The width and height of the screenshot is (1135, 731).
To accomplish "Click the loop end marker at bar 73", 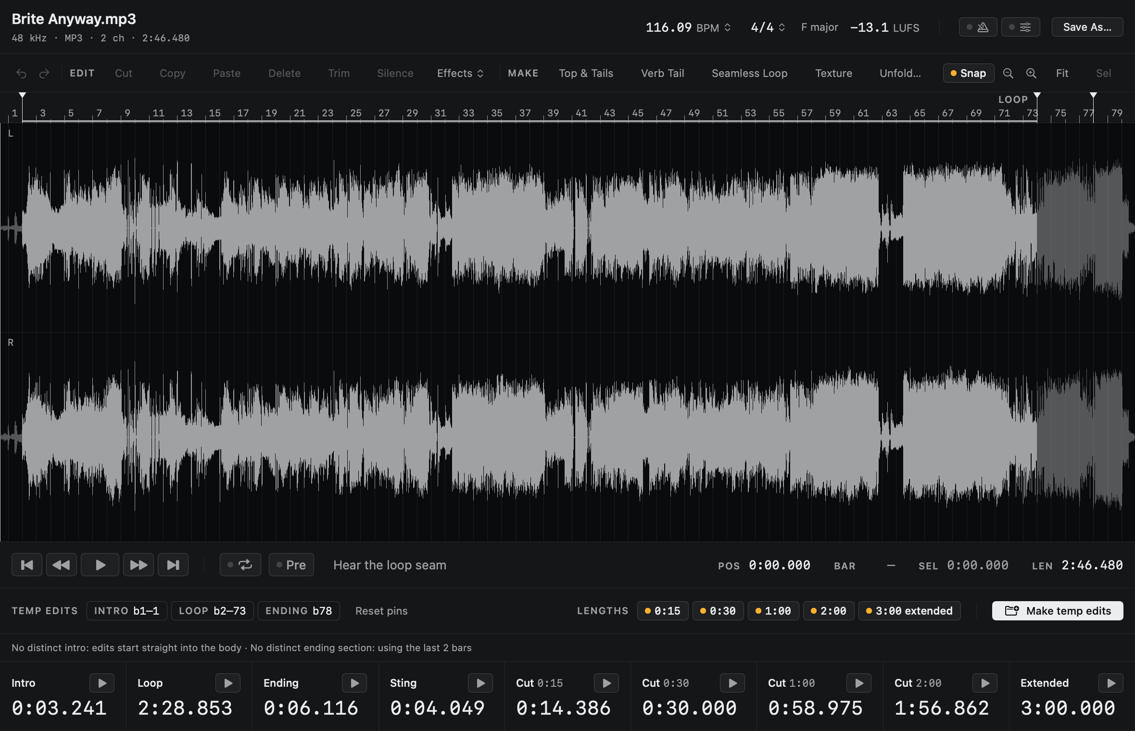I will coord(1037,95).
